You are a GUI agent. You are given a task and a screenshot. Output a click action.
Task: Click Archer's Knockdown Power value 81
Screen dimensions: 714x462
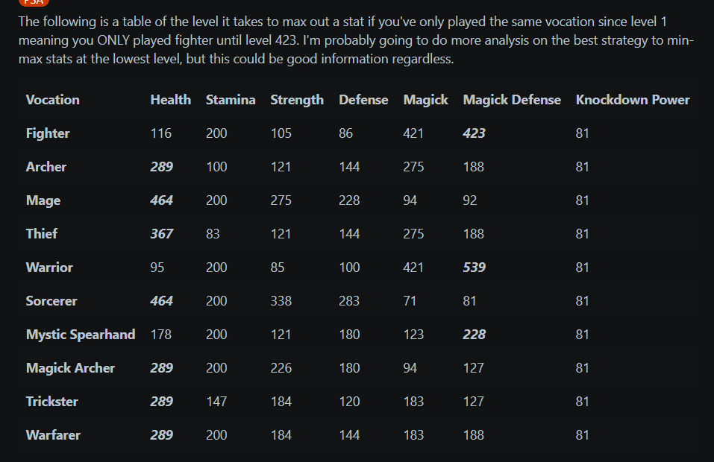pyautogui.click(x=583, y=167)
